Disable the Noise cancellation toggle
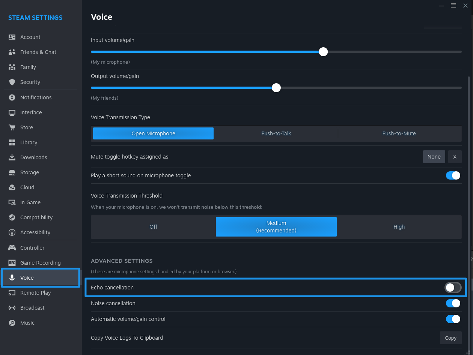The image size is (473, 355). click(x=453, y=303)
